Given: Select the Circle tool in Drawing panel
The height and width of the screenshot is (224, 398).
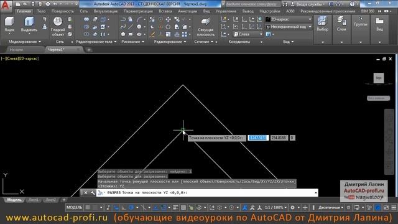Looking at the screenshot, I should pos(139,27).
